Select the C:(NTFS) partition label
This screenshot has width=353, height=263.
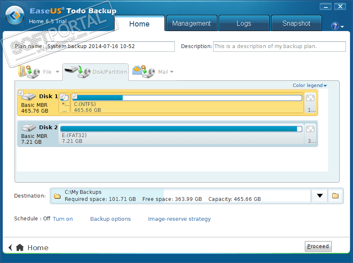pyautogui.click(x=85, y=104)
